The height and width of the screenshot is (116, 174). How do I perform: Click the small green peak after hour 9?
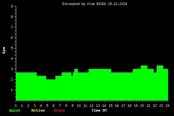tap(76, 85)
